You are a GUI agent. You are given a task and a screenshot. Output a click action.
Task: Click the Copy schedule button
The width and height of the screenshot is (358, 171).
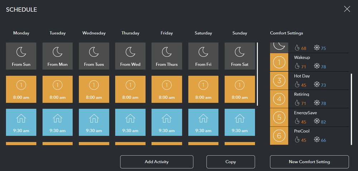click(x=231, y=162)
